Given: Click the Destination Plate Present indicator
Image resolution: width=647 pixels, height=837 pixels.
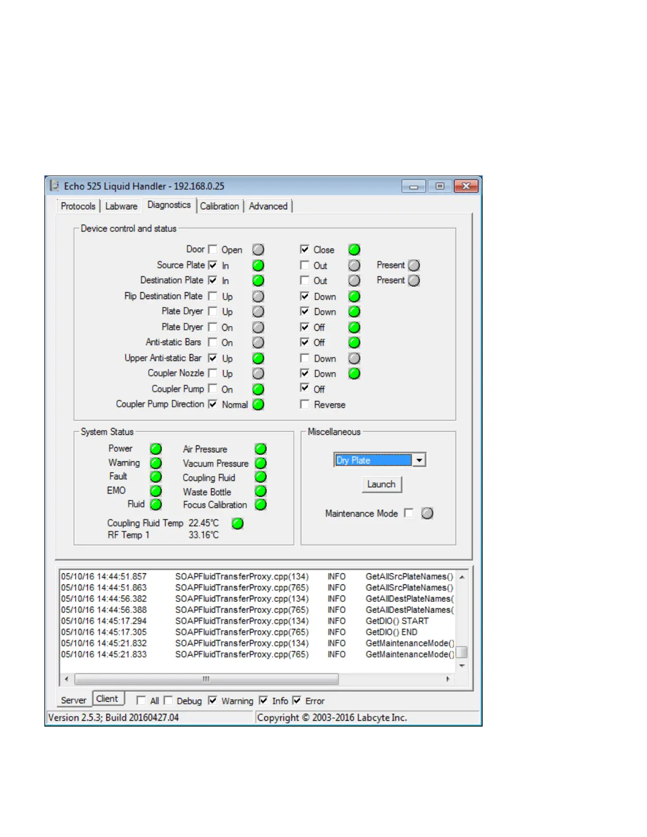Looking at the screenshot, I should pos(414,281).
